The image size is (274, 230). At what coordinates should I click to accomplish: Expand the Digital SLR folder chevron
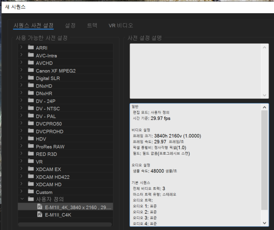(21, 77)
